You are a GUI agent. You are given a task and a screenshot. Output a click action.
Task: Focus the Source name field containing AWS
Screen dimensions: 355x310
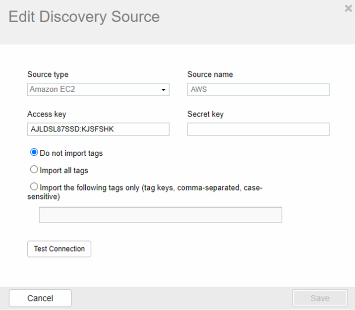tap(258, 89)
